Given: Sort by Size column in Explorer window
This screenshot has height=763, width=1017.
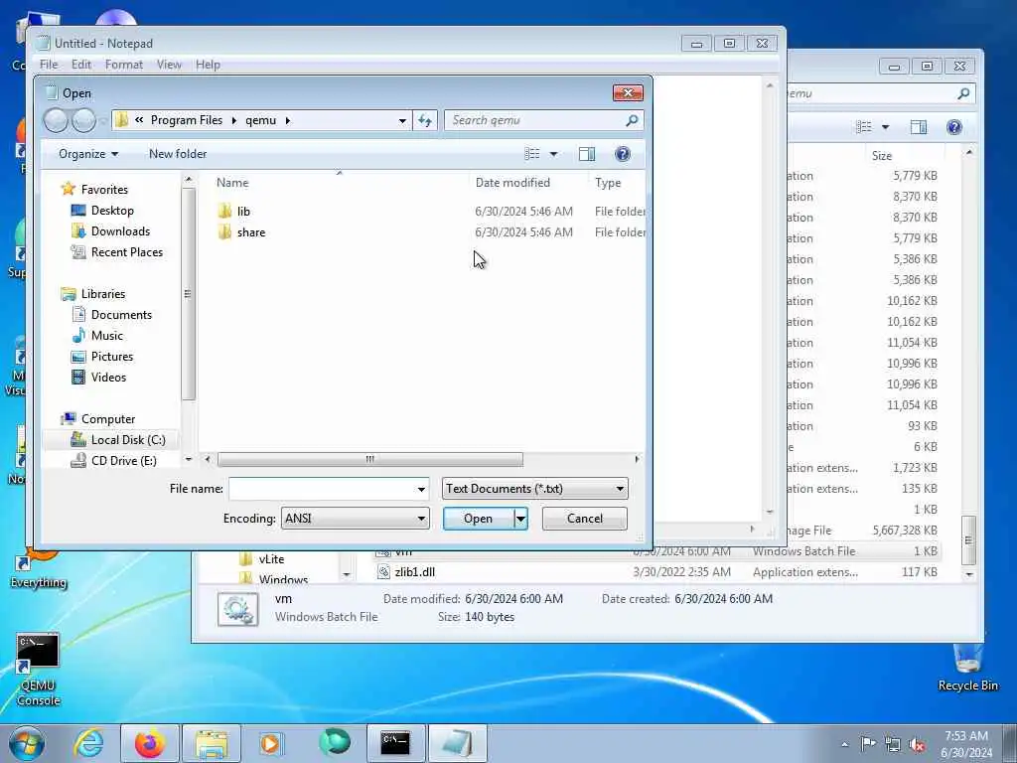Looking at the screenshot, I should tap(882, 156).
